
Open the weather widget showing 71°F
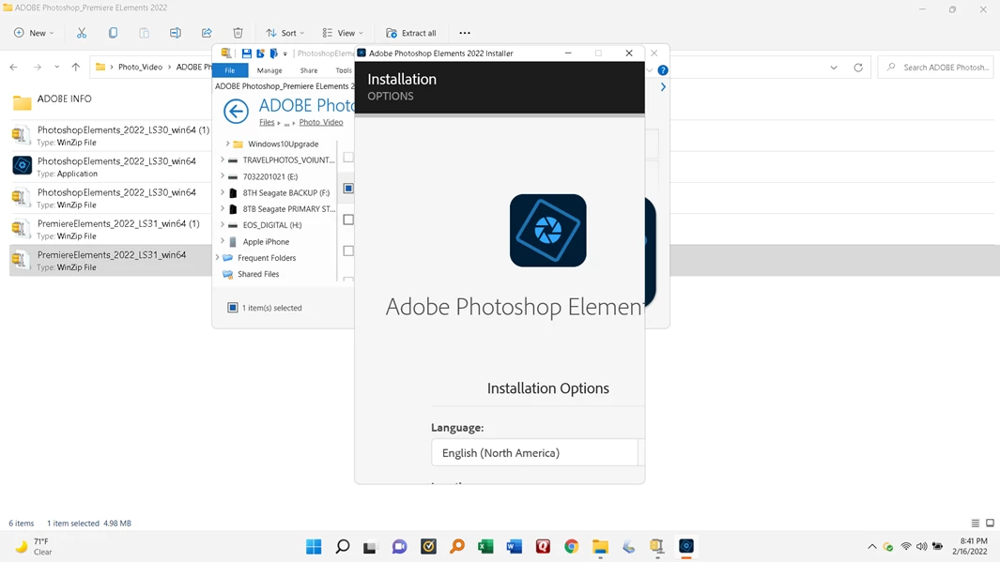tap(35, 547)
